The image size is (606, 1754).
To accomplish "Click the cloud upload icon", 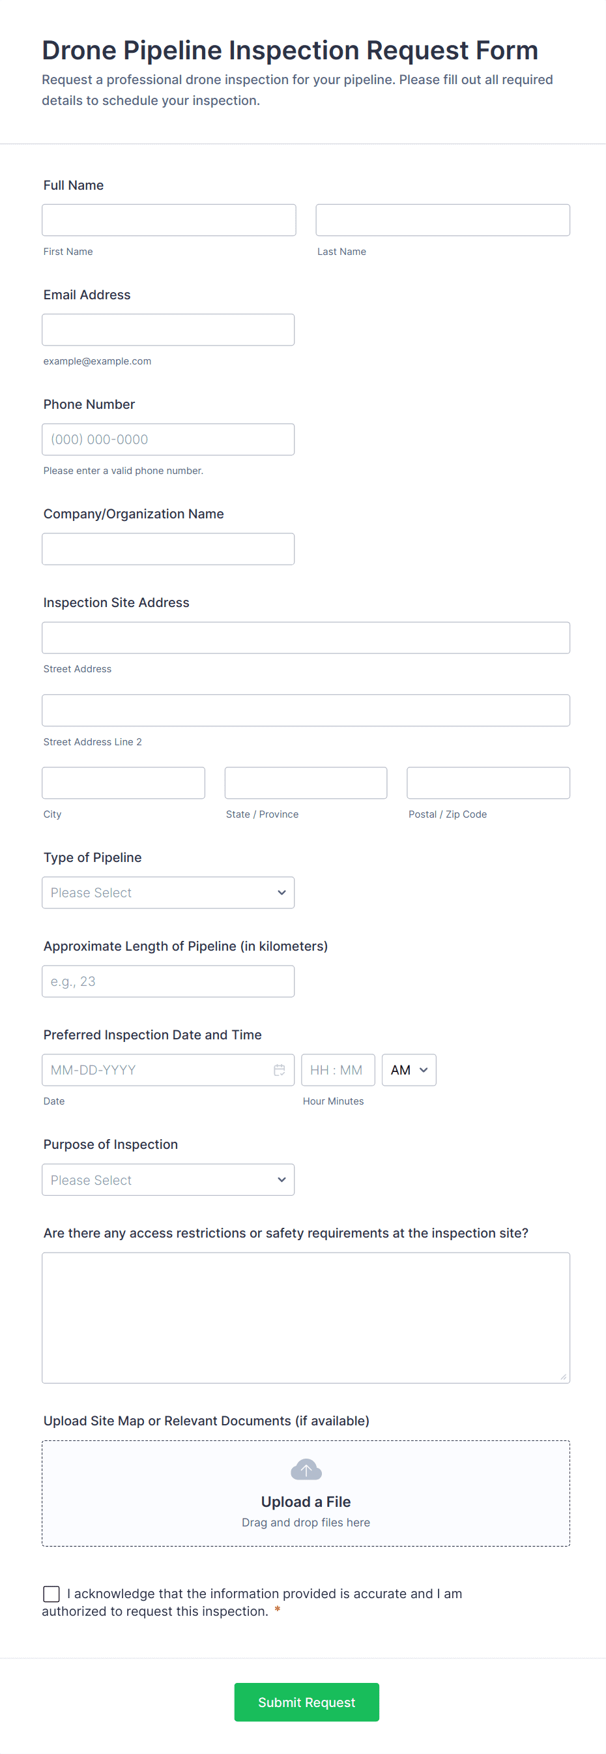I will click(306, 1470).
